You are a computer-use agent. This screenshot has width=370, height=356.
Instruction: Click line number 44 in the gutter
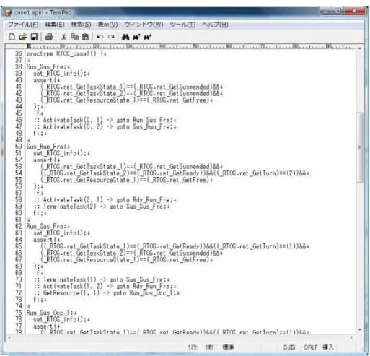point(19,107)
